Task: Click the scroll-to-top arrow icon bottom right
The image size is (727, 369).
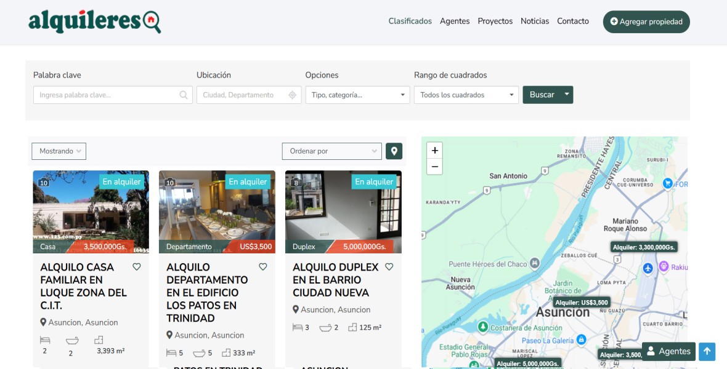Action: (707, 352)
